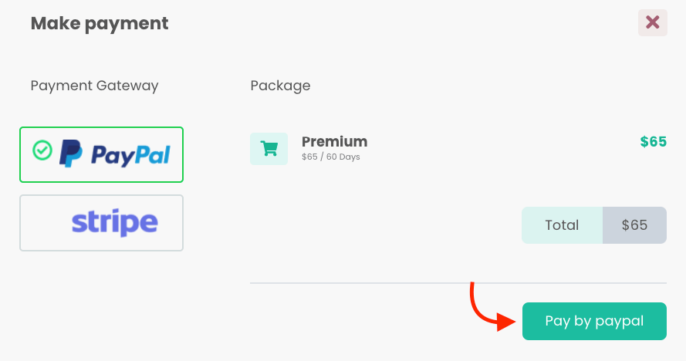Click the Make payment heading

point(100,24)
